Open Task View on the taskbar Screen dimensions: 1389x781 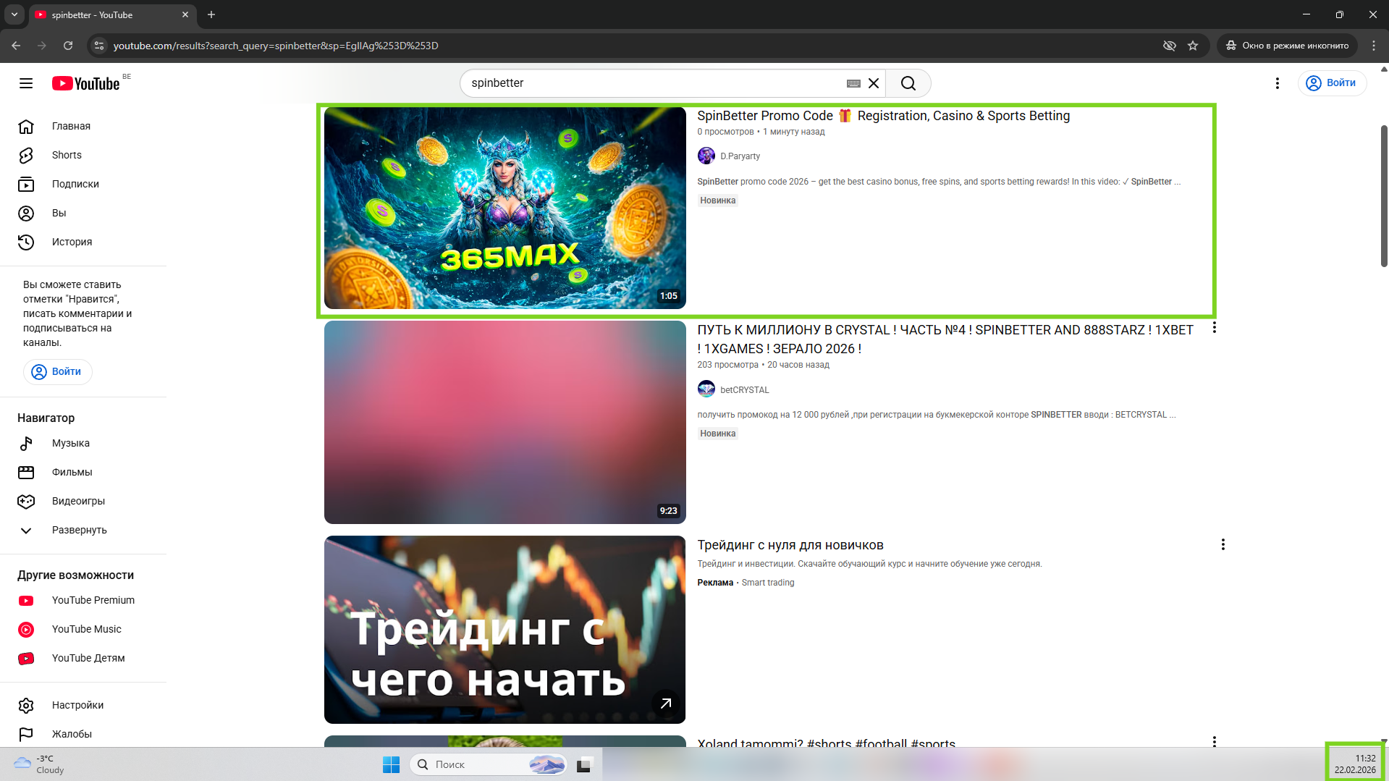pos(584,764)
